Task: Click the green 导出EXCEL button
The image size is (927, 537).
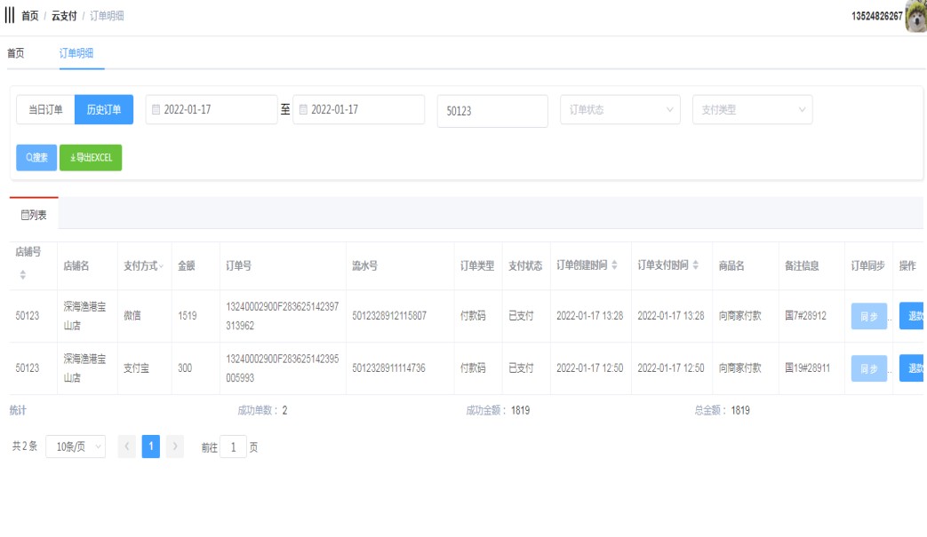Action: point(91,157)
